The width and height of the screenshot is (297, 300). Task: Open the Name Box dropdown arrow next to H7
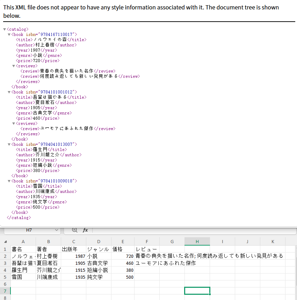[x=57, y=230]
